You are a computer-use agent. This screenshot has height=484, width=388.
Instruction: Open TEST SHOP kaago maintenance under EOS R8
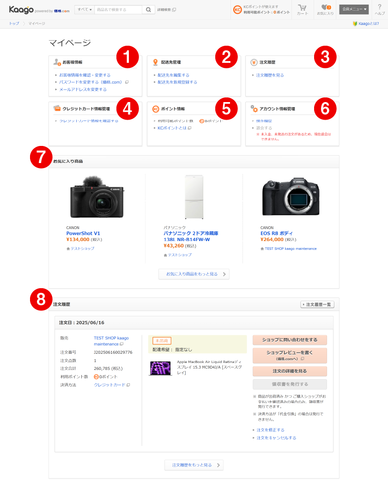click(291, 249)
